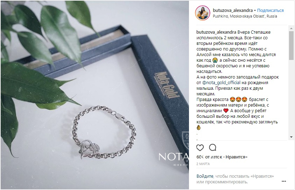
Task: Open the @nota_gold_official mention
Action: pyautogui.click(x=221, y=83)
